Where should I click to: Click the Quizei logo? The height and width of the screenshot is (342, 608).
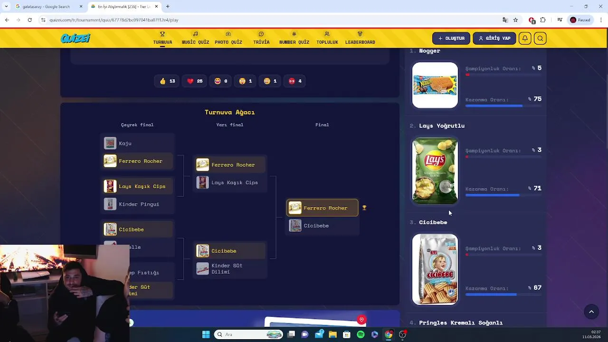point(75,38)
